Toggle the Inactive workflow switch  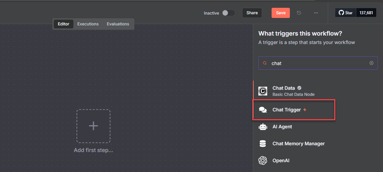tap(228, 13)
